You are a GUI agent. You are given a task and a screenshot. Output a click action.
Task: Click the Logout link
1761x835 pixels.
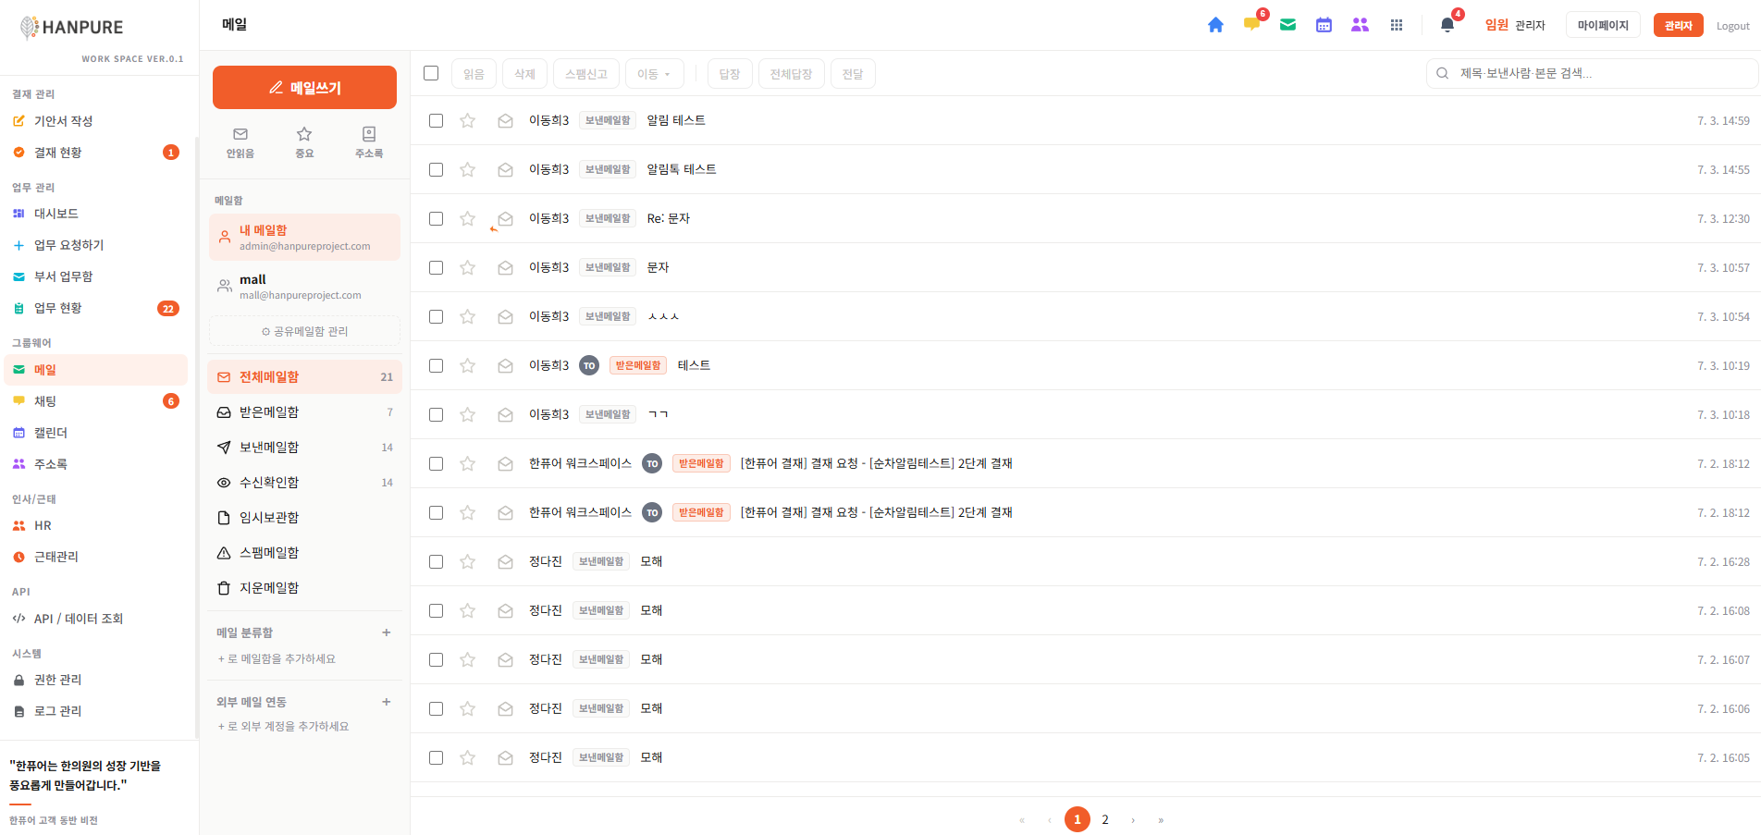pyautogui.click(x=1732, y=26)
